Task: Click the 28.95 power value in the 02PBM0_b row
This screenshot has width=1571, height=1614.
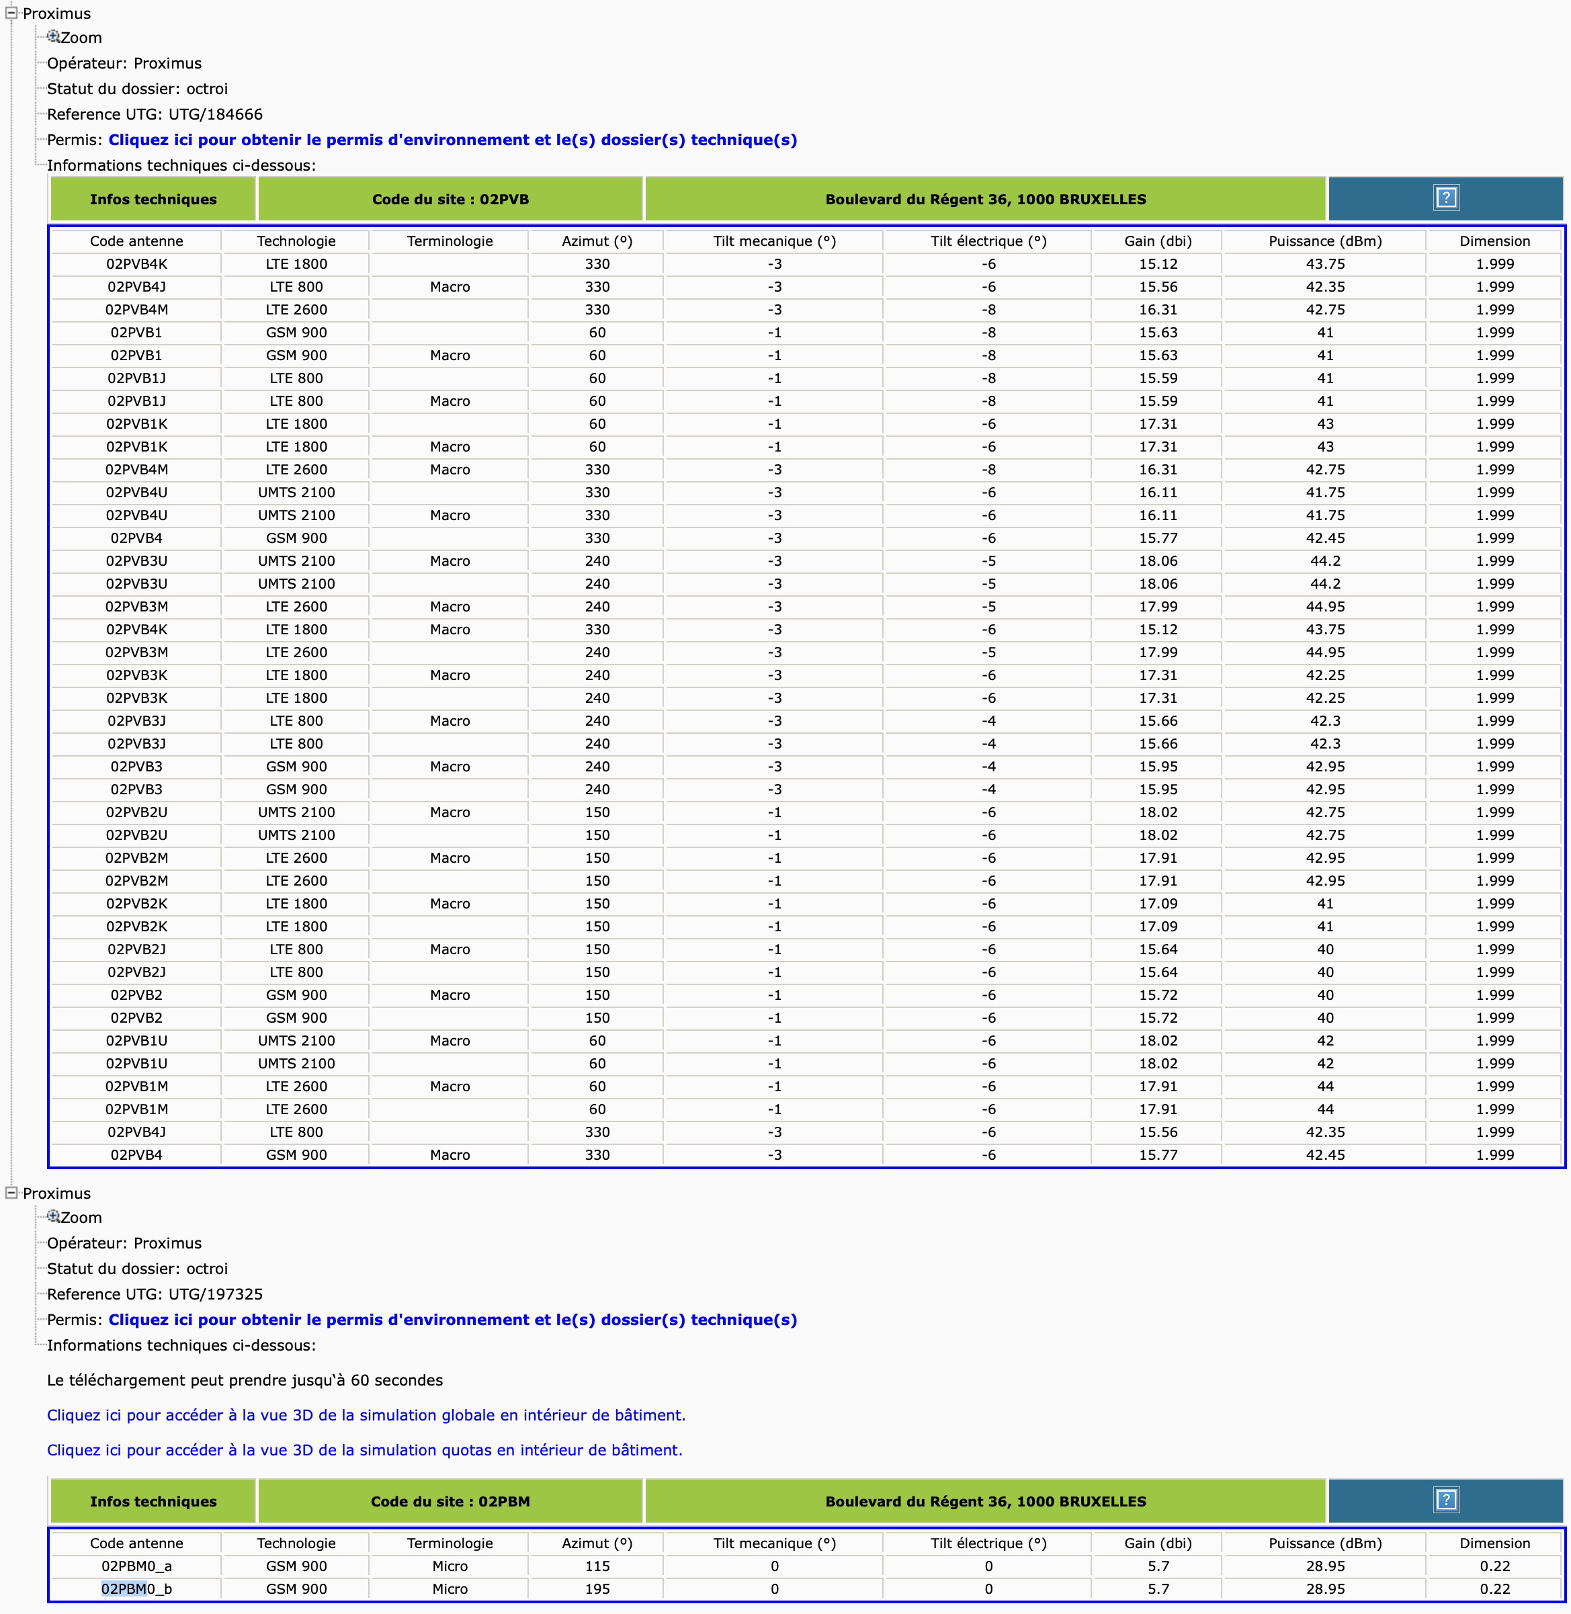Action: click(x=1325, y=1589)
